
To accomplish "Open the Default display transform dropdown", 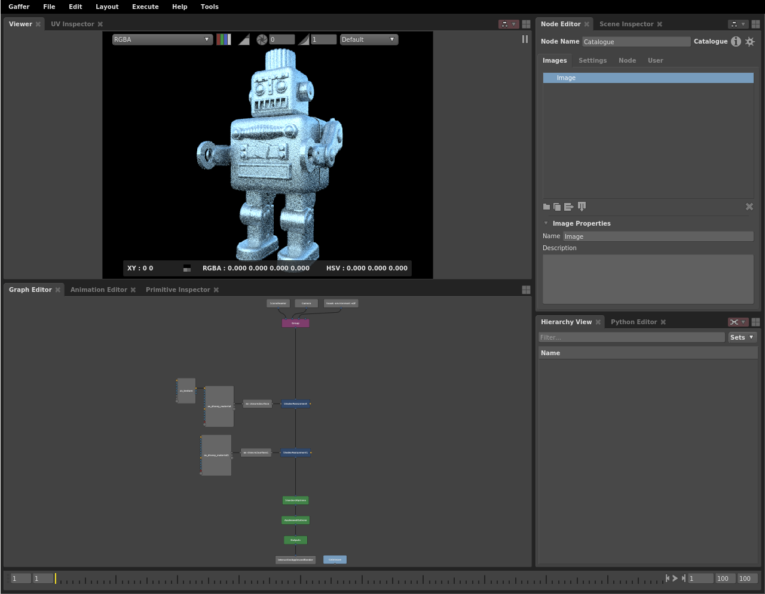I will (368, 39).
